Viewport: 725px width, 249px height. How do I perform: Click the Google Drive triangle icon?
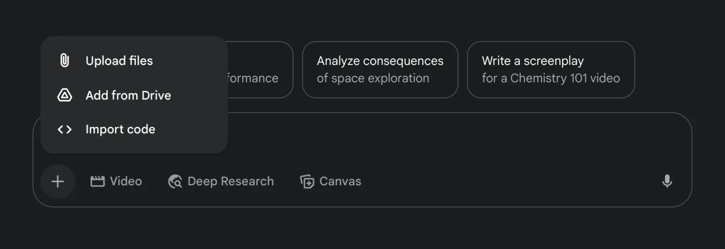[x=64, y=95]
